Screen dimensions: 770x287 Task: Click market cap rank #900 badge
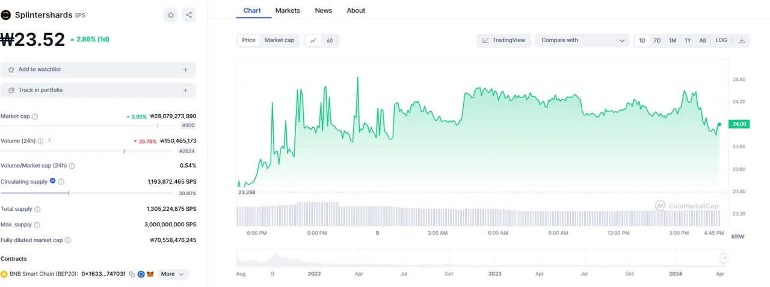point(188,125)
